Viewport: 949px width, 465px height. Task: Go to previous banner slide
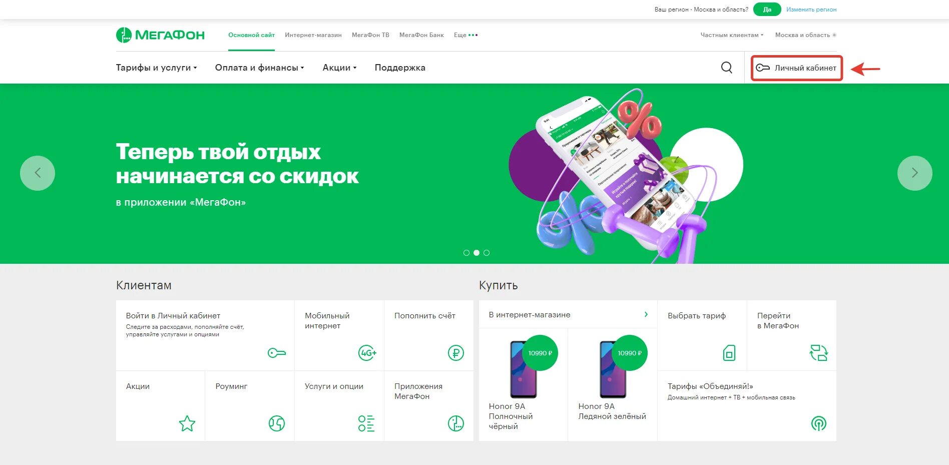click(38, 173)
